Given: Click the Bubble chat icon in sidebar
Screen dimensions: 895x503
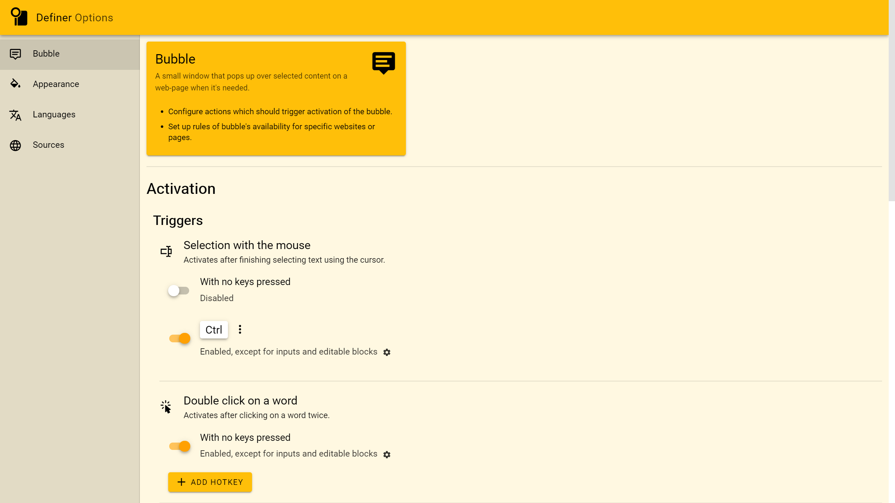Looking at the screenshot, I should (x=15, y=54).
